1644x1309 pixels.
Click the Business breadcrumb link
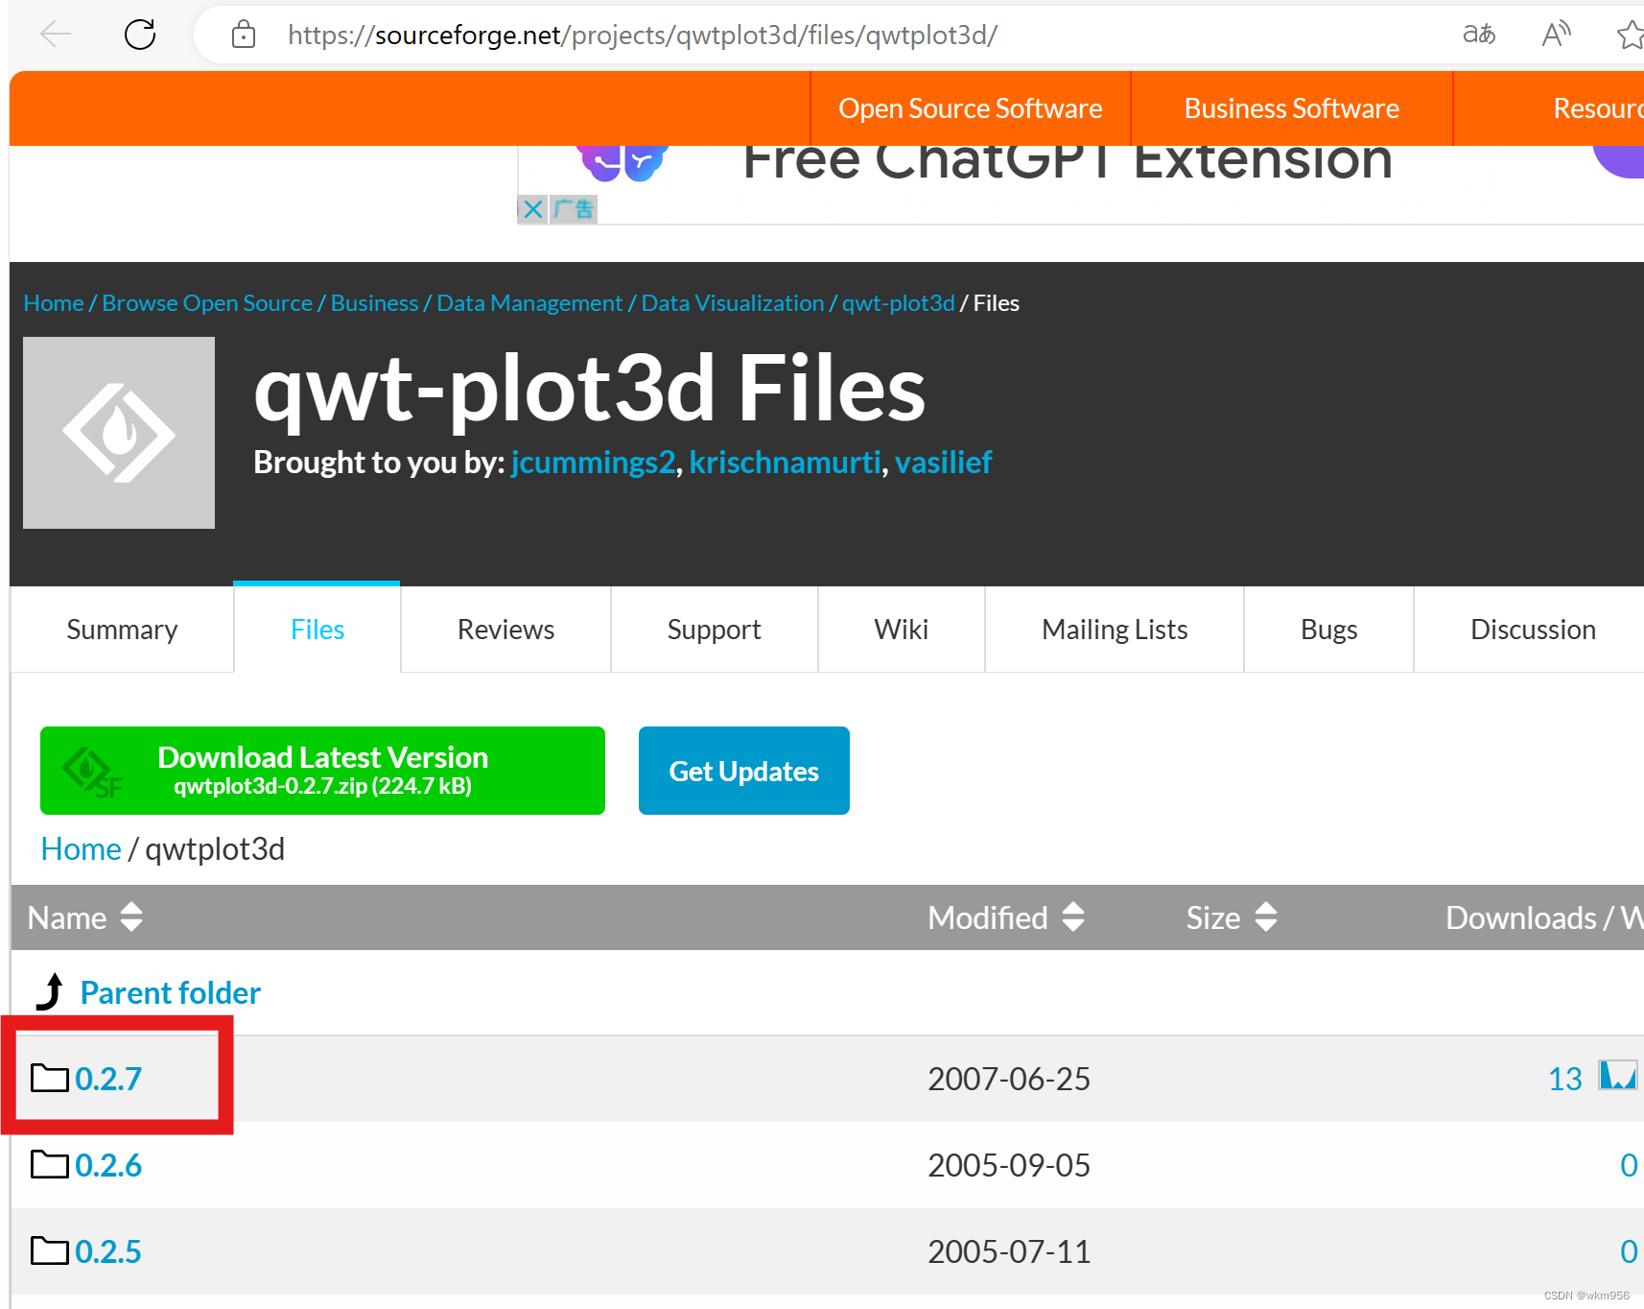click(374, 303)
